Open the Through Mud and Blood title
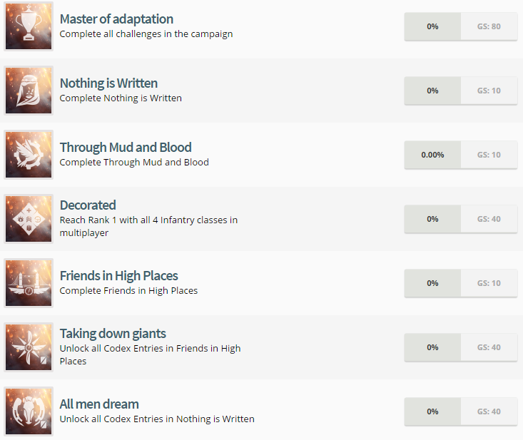The height and width of the screenshot is (440, 523). (126, 148)
